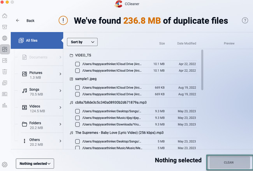Check first sample1.jpeg file checkbox
The height and width of the screenshot is (171, 253).
coord(77,88)
